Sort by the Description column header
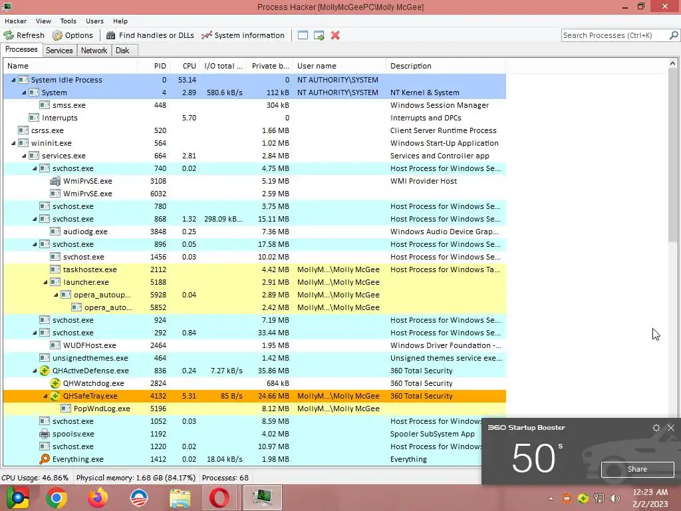The image size is (681, 511). [x=446, y=66]
